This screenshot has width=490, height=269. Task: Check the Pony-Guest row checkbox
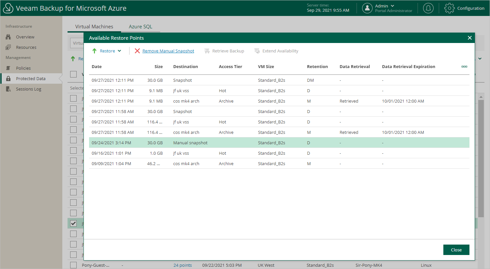pos(73,265)
